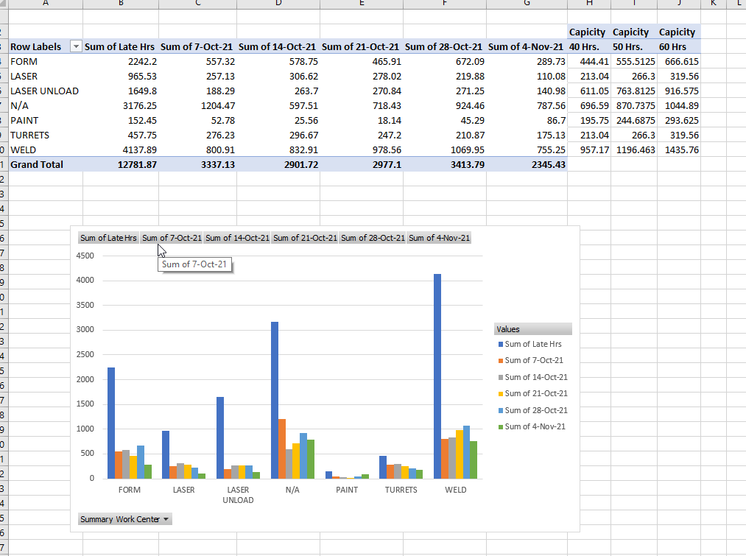Screen dimensions: 746x556
Task: Click the Sum of Late Hrs chart field button
Action: click(108, 237)
